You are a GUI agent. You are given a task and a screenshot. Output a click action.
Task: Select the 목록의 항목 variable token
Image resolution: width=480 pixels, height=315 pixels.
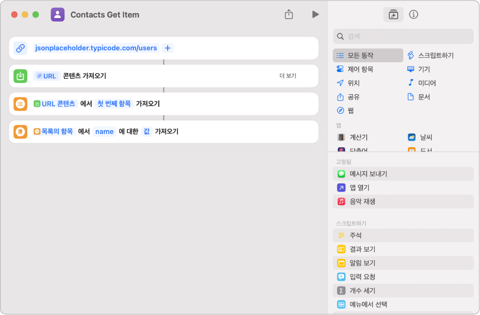54,132
